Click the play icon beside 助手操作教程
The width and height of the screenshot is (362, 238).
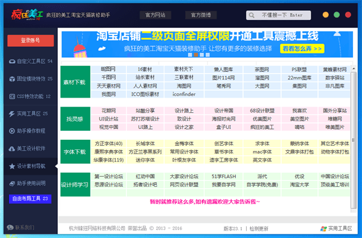point(12,131)
